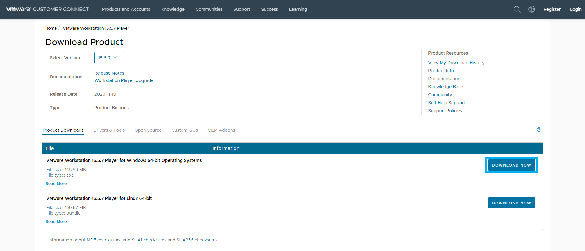Open the SHA256 checksums link
Viewport: 585px width, 251px height.
tap(197, 240)
